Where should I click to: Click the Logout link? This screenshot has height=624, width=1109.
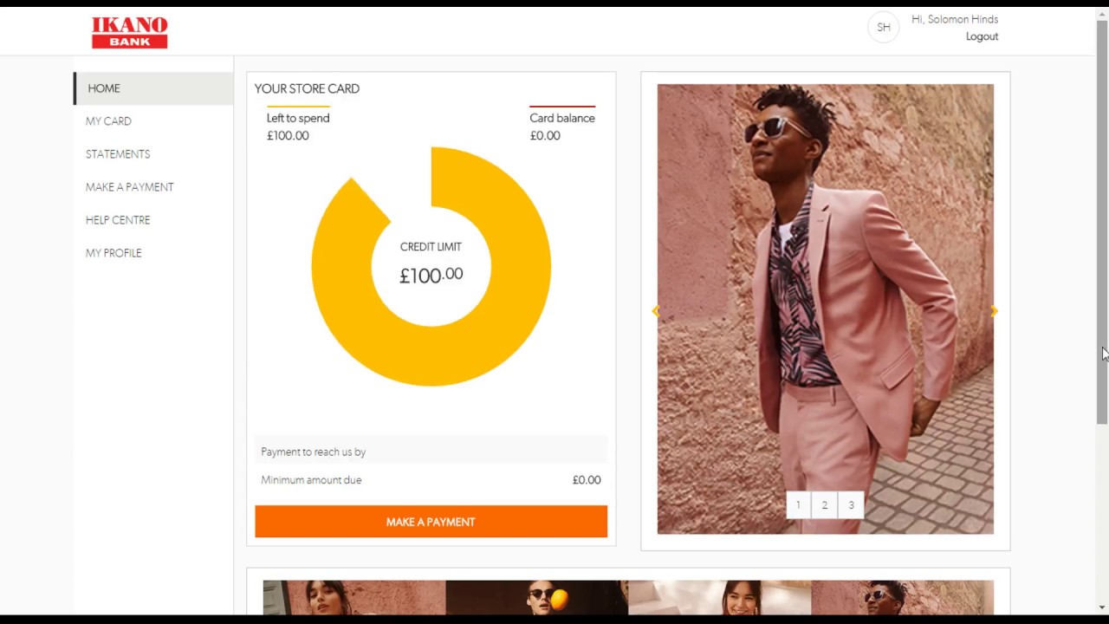tap(982, 36)
